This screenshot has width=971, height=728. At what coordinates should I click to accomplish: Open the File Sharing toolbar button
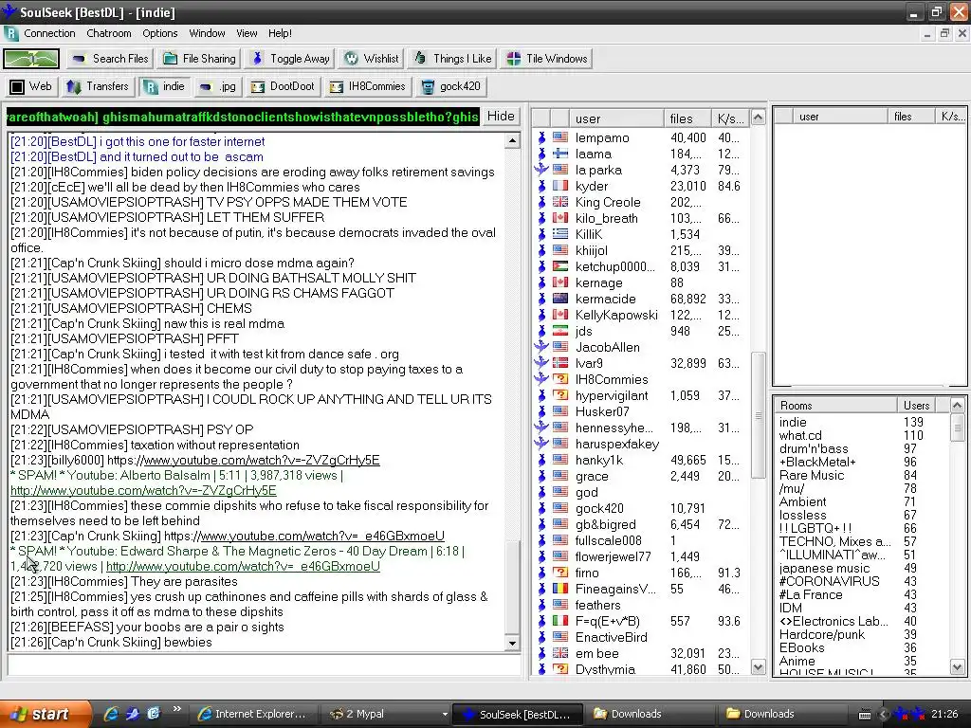click(x=199, y=59)
